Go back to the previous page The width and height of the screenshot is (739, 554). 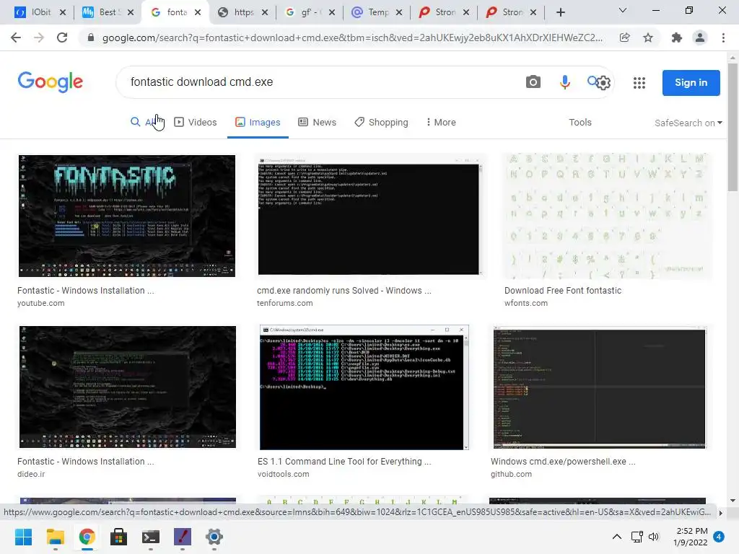point(16,38)
